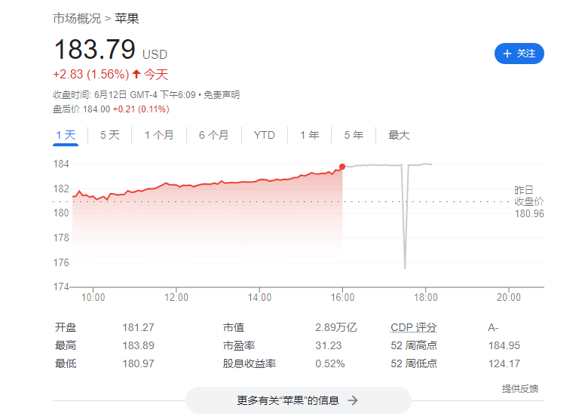Viewport: 582px width, 420px height.
Task: Select the 6 个月 range tab
Action: (x=213, y=135)
